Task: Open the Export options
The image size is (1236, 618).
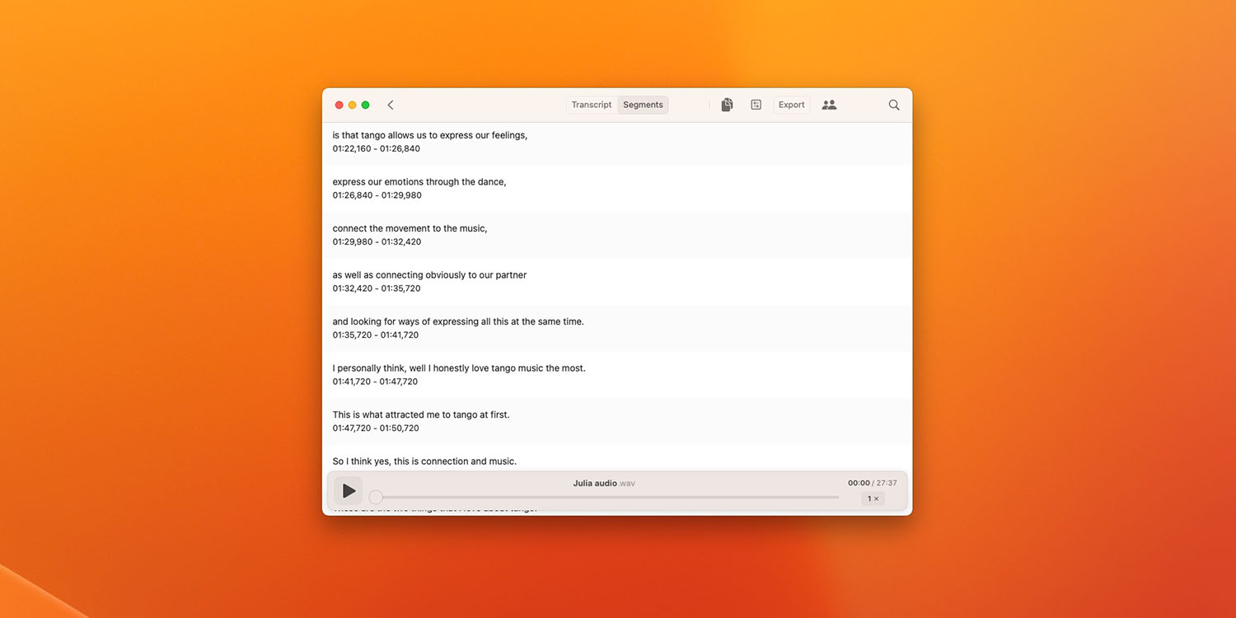Action: click(791, 105)
